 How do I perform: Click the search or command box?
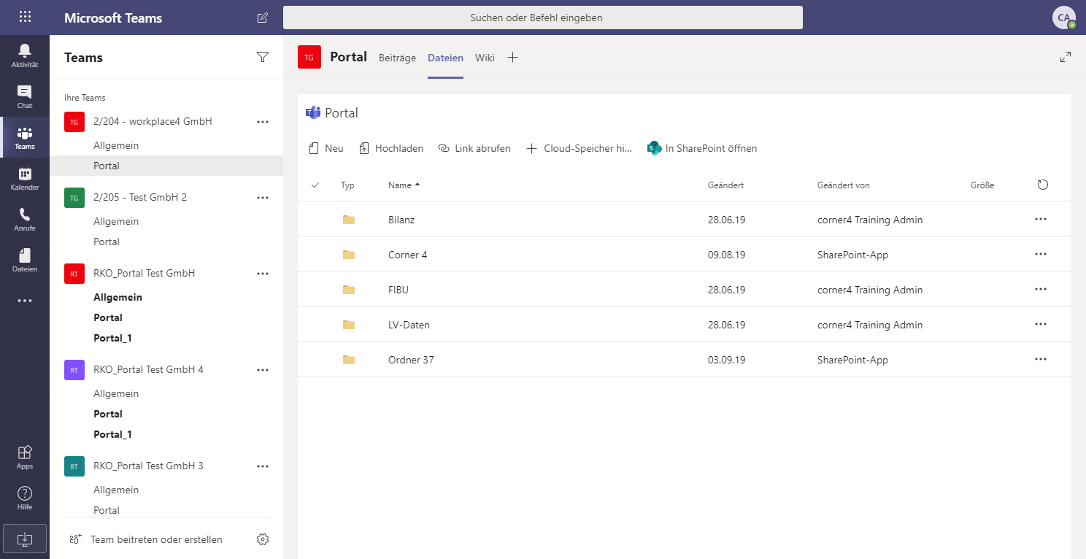coord(543,18)
